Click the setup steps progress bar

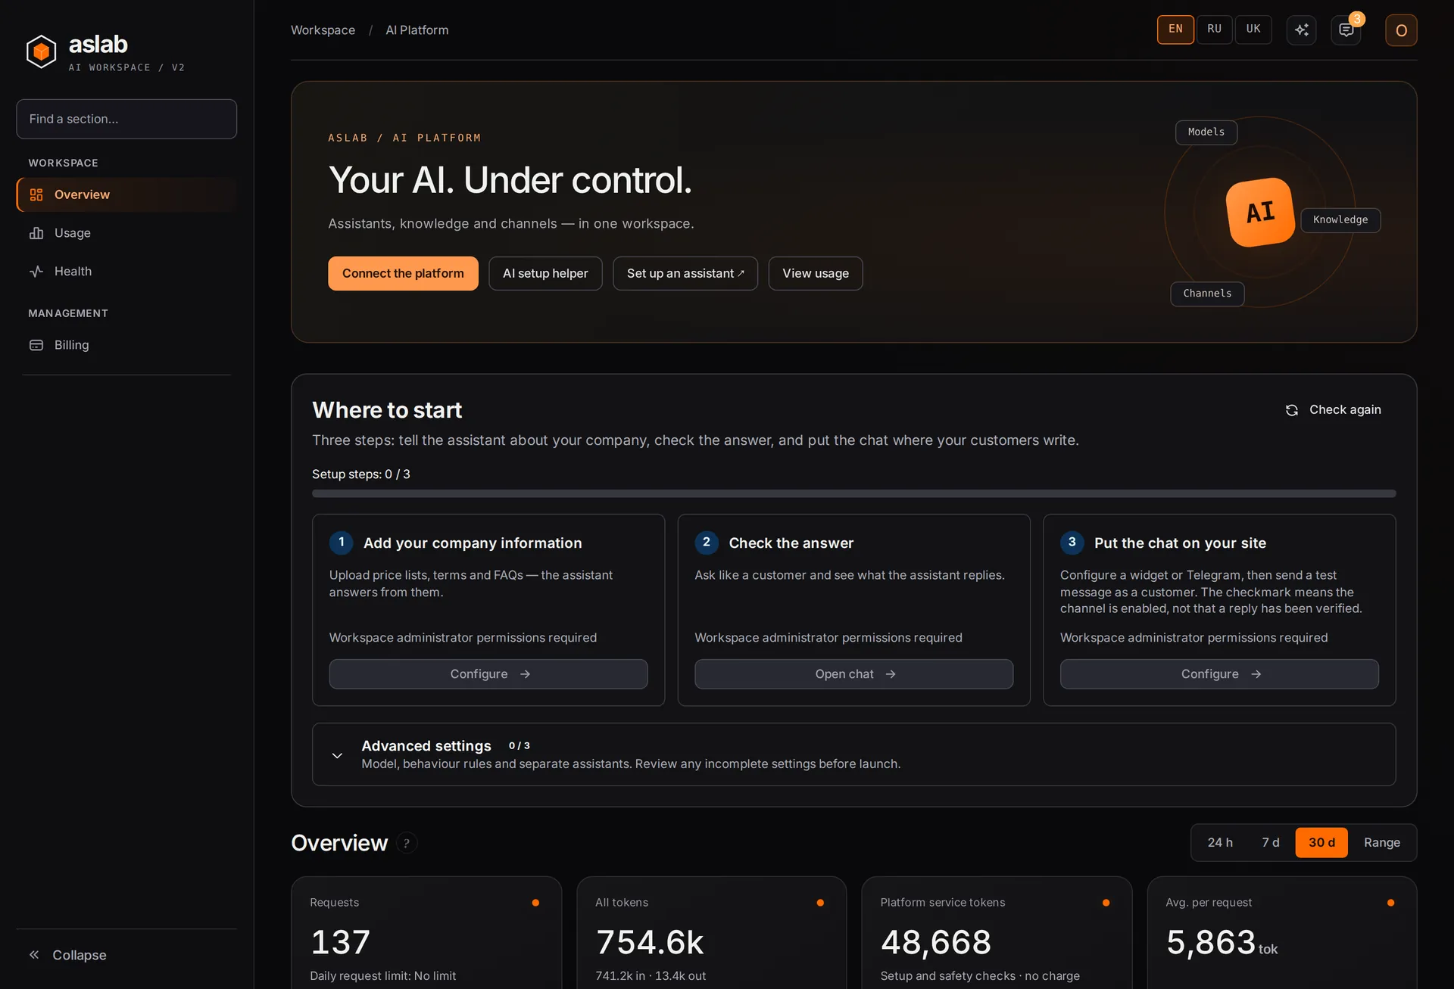tap(853, 493)
